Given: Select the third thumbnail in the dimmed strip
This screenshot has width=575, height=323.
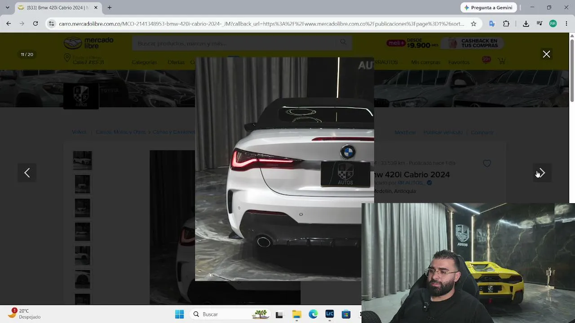Looking at the screenshot, I should pos(82,208).
